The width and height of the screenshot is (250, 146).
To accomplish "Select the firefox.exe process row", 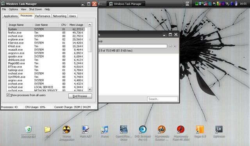I will pyautogui.click(x=46, y=33).
